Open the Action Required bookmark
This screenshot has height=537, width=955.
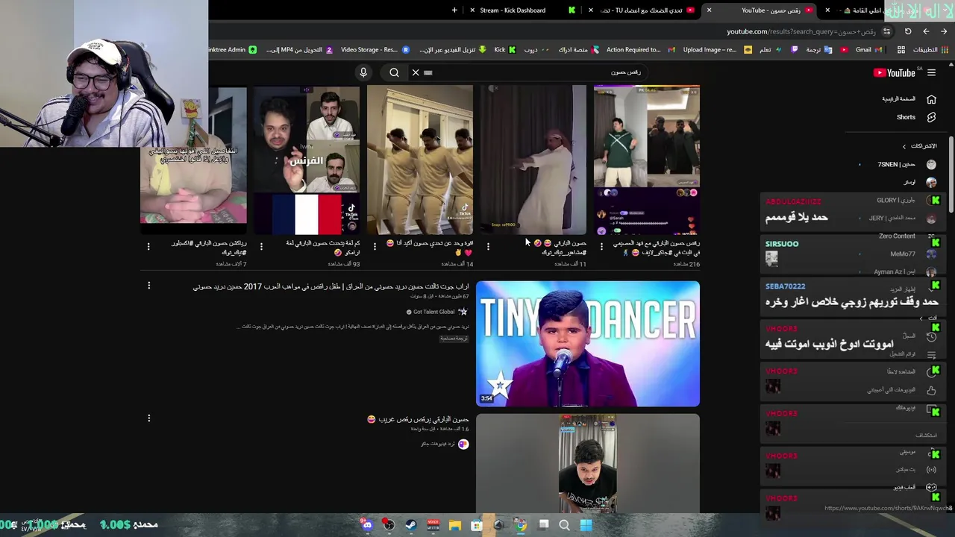click(x=639, y=49)
